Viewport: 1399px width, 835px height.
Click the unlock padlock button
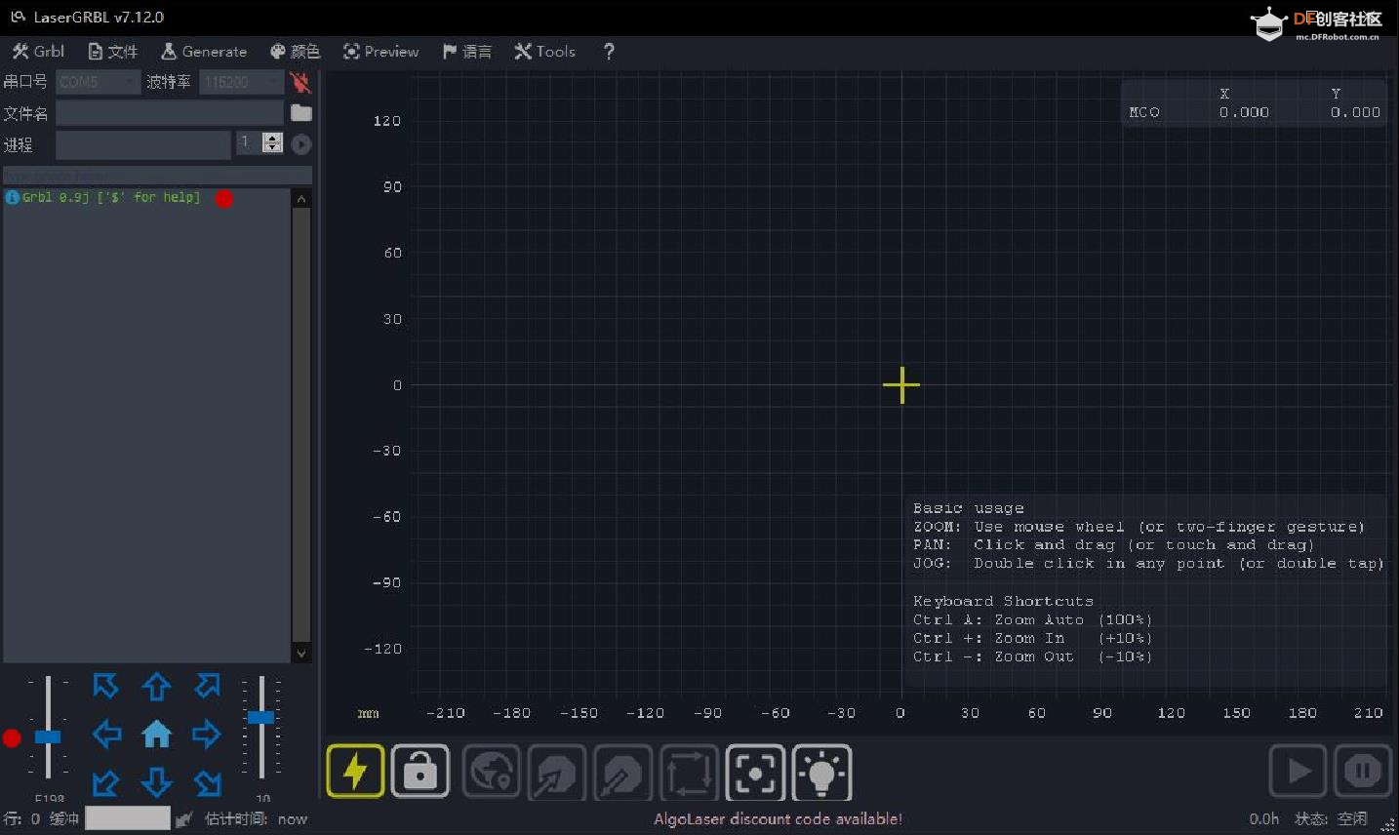(x=420, y=771)
